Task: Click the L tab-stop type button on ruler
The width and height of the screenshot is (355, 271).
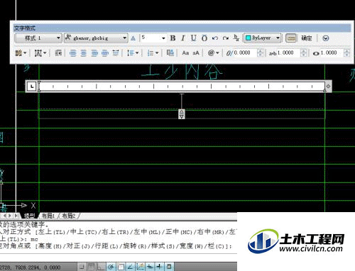Action: pos(32,87)
